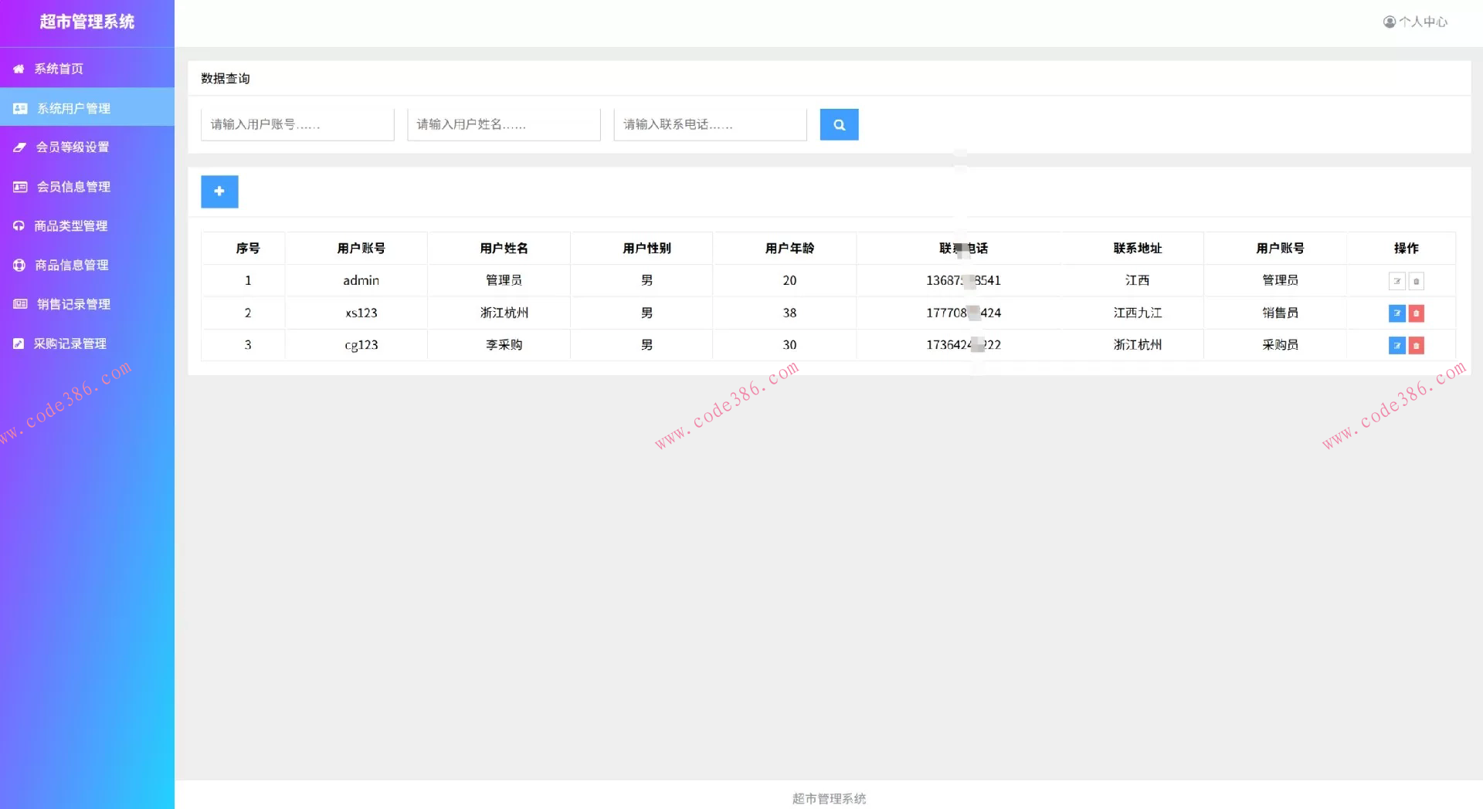Click the admin row edit button
Screen dimensions: 1483x809
tap(1397, 281)
